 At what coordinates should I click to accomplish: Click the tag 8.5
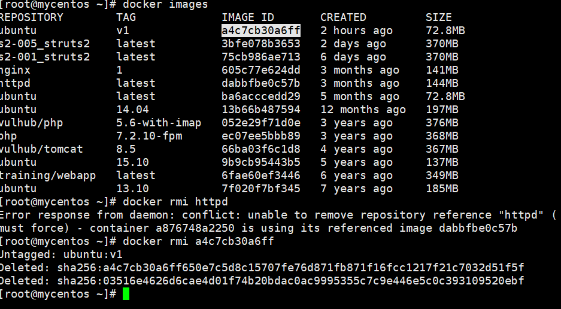126,149
